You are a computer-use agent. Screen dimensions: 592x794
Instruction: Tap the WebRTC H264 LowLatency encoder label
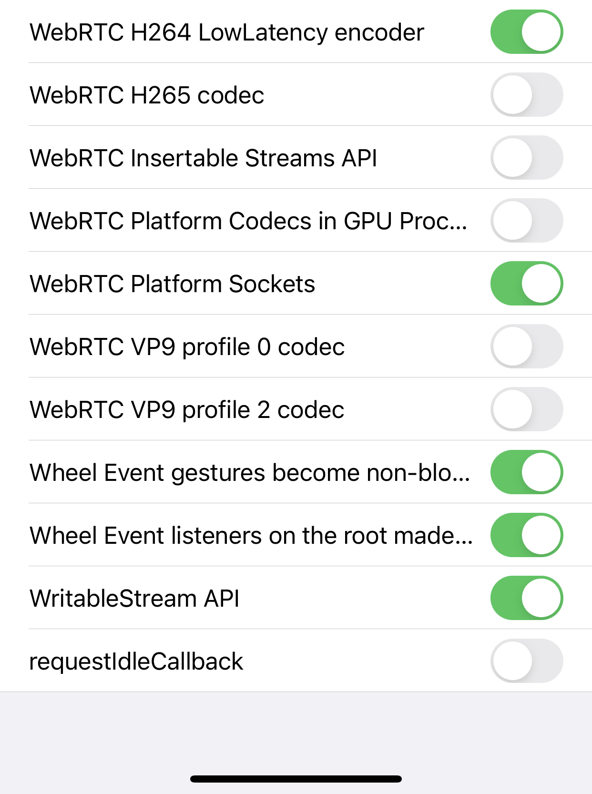point(227,32)
